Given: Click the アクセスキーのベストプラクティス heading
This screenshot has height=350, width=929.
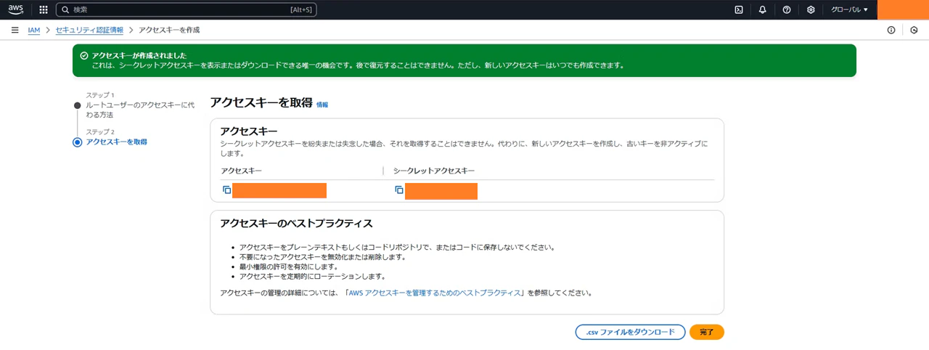Looking at the screenshot, I should [x=296, y=223].
